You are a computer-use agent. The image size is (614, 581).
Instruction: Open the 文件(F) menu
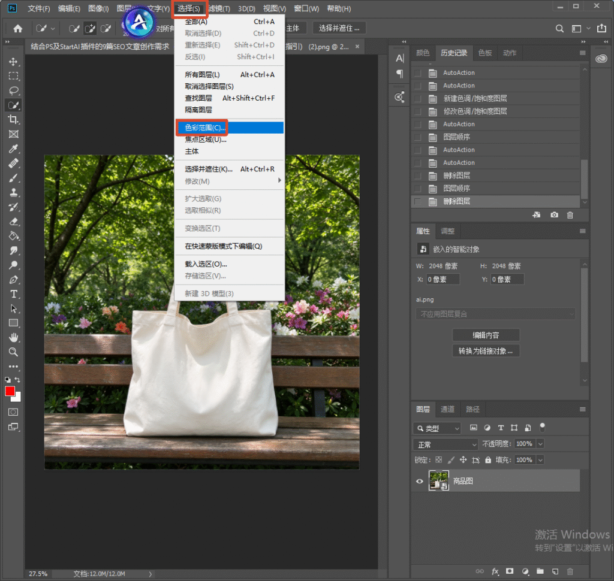click(39, 8)
